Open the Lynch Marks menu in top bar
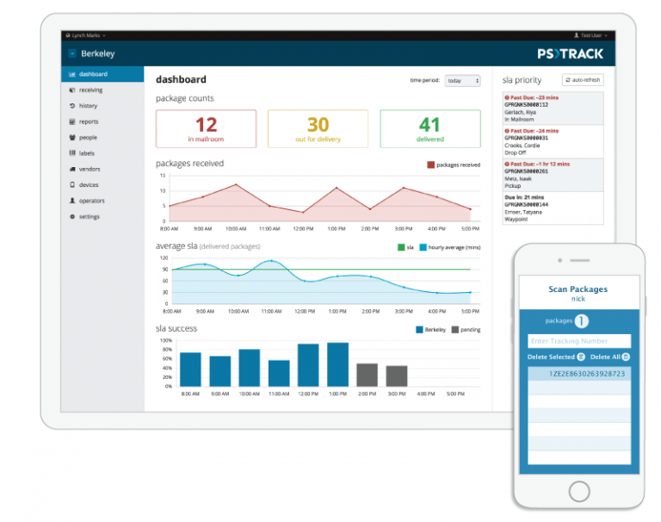Image resolution: width=661 pixels, height=522 pixels. 88,35
